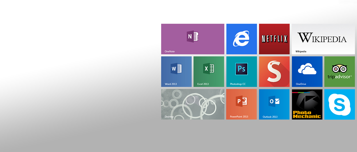357x152 pixels.
Task: Launch the Excel 2013 tile
Action: click(x=209, y=72)
